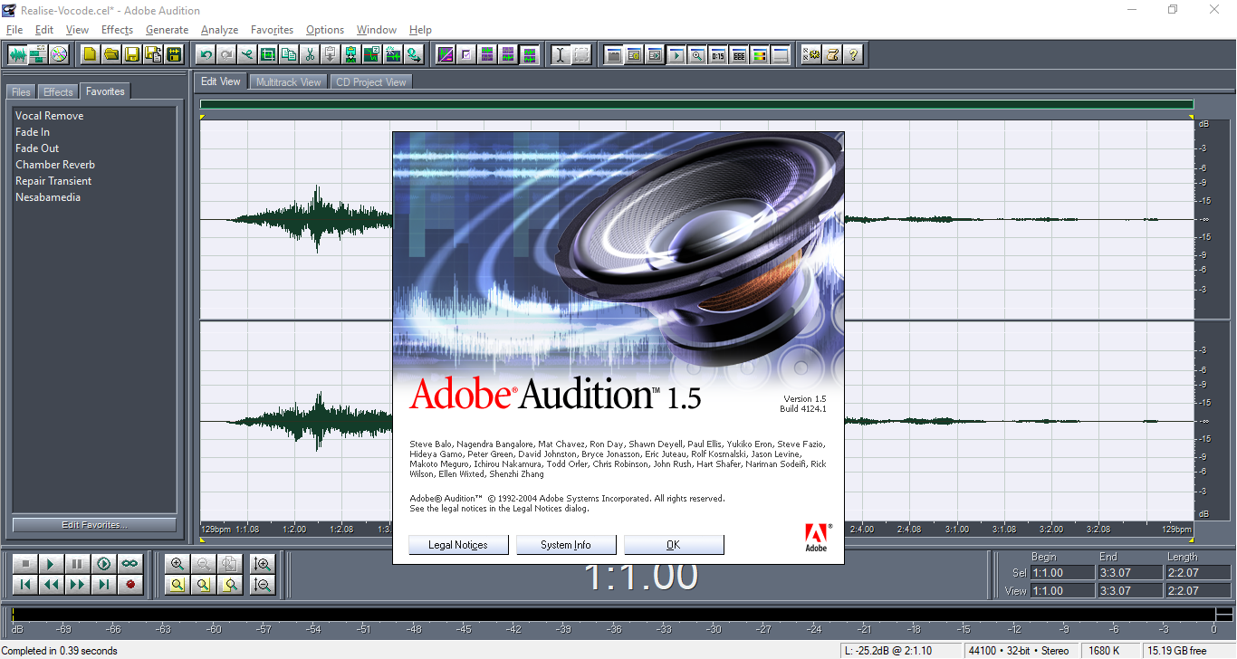Click the Undo icon in the toolbar

coord(206,54)
